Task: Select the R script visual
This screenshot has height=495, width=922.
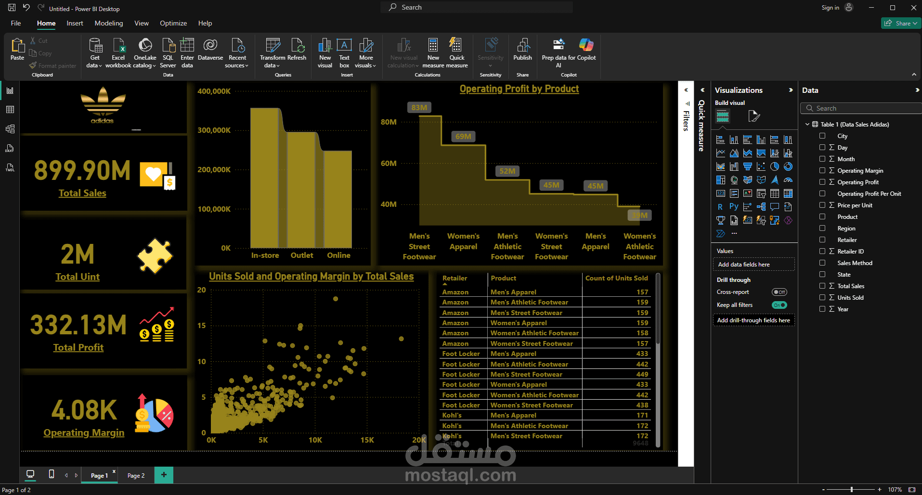Action: click(x=720, y=207)
